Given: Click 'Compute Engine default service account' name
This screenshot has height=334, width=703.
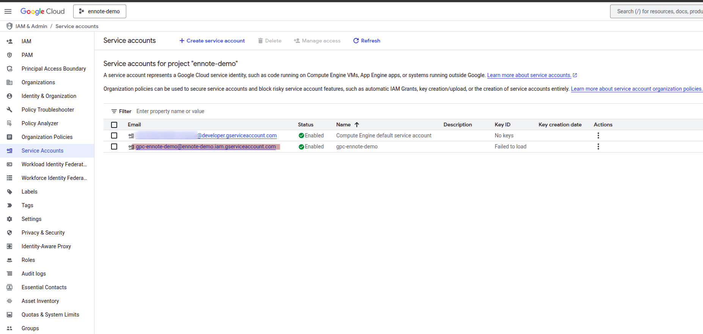Looking at the screenshot, I should click(x=384, y=135).
